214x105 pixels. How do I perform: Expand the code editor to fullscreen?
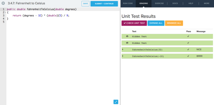pyautogui.click(x=116, y=102)
